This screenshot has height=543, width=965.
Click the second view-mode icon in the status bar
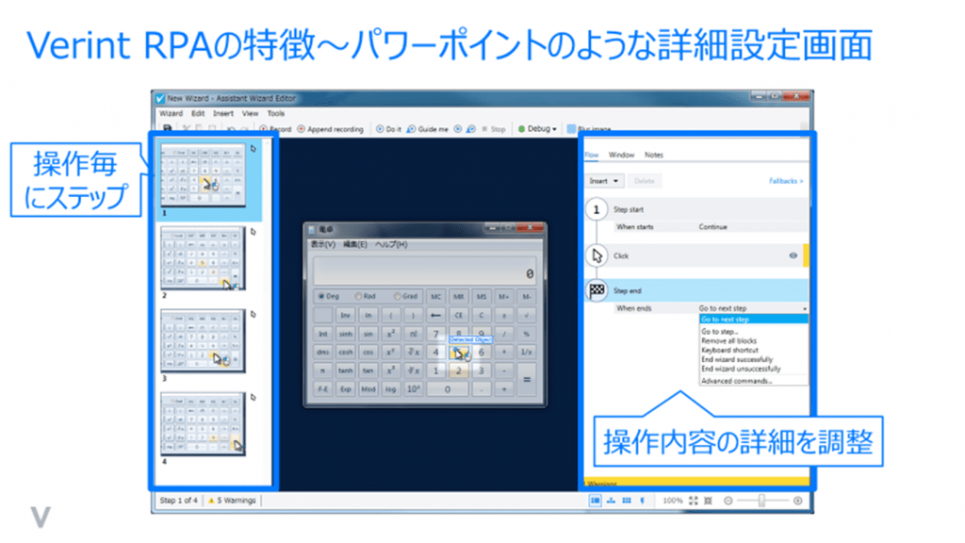click(x=611, y=501)
